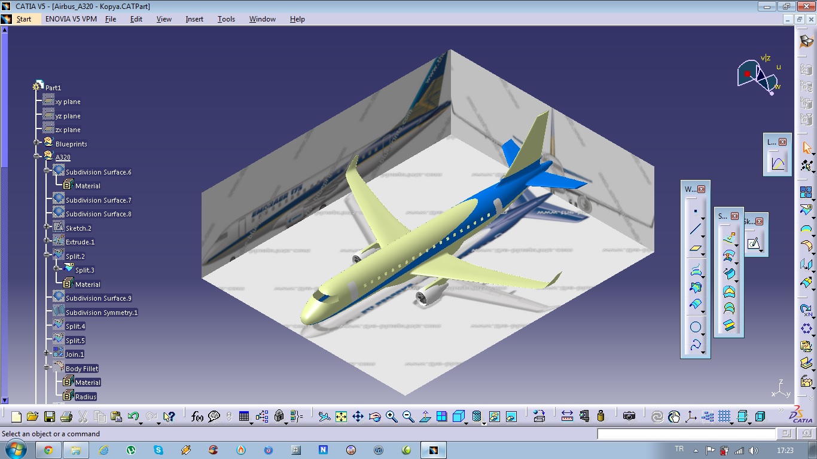Screen dimensions: 817x459
Task: Click the Fit All In view icon
Action: (341, 417)
